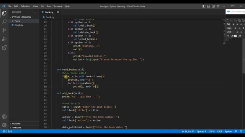Viewport: 245px width, 137px height.
Task: Change indentation via Spaces: 4
Action: pos(201,131)
